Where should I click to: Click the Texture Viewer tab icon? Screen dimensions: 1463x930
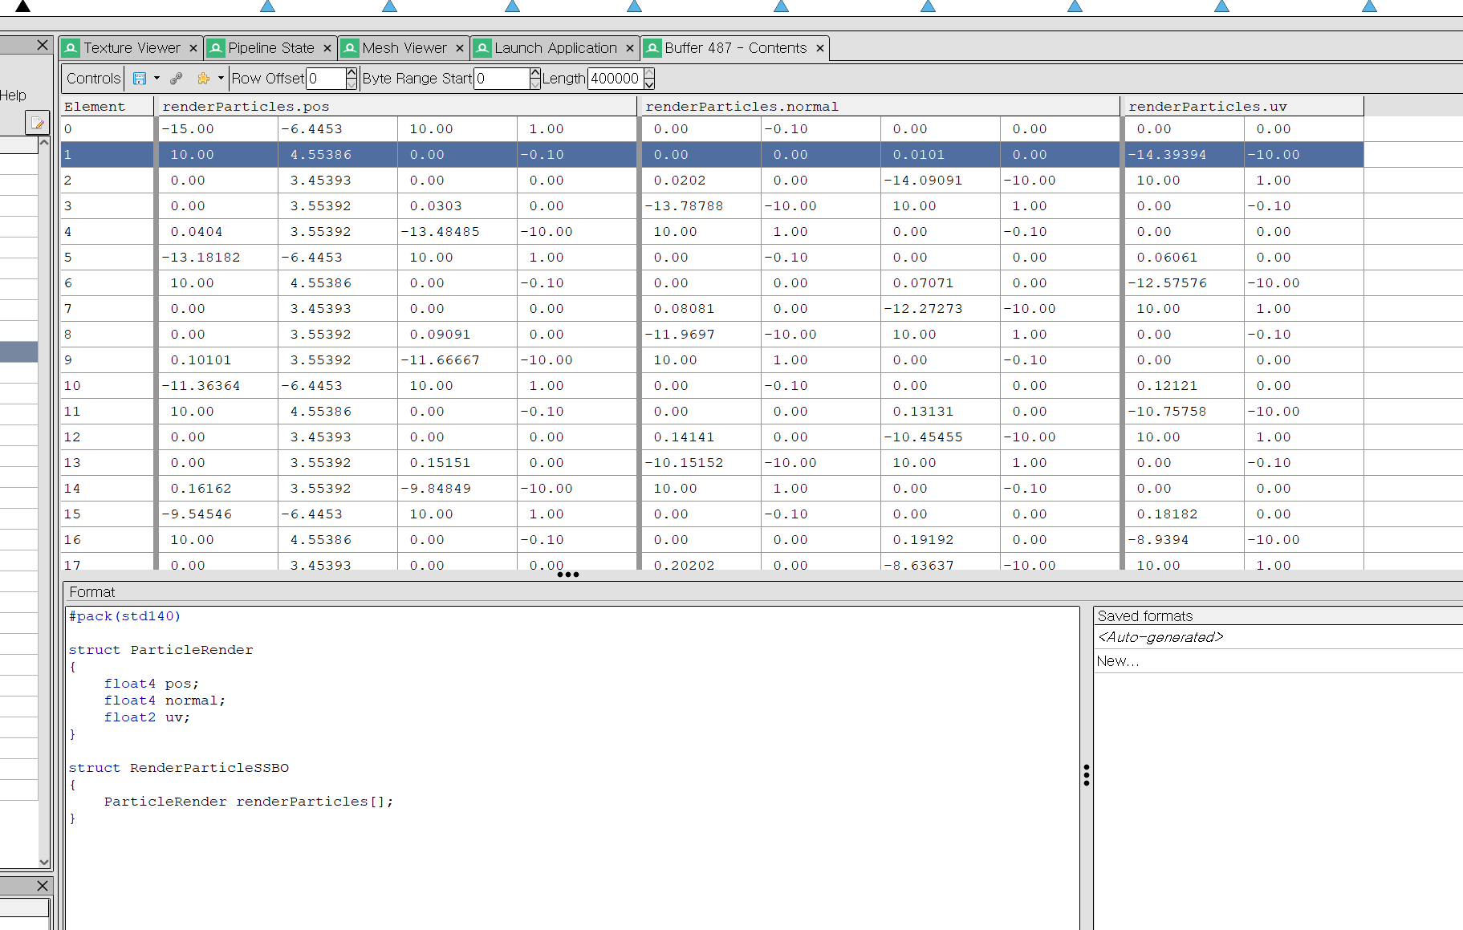coord(71,48)
